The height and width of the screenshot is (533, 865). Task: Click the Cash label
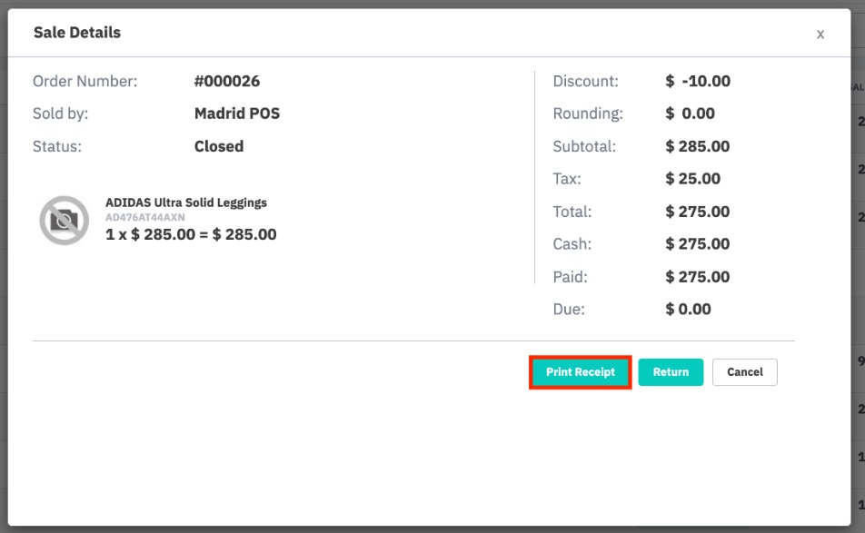point(572,243)
